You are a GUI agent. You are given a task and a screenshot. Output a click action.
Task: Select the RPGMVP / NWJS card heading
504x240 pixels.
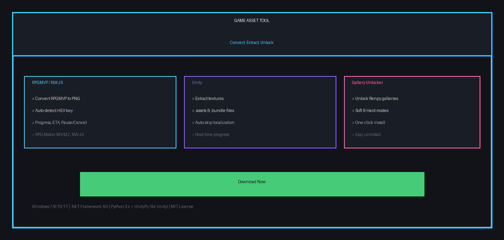coord(48,82)
